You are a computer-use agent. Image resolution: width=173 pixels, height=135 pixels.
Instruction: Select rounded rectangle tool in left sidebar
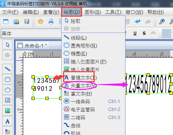coord(8,79)
